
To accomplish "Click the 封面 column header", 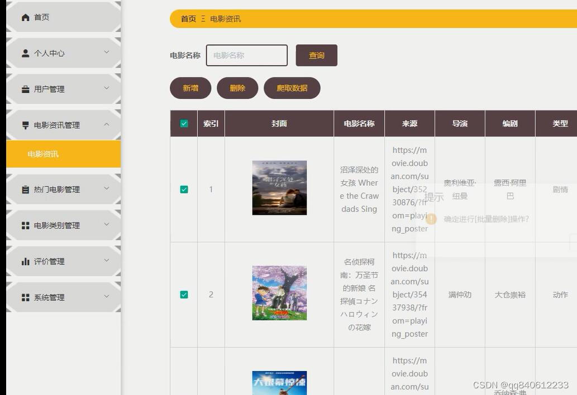I will tap(279, 123).
